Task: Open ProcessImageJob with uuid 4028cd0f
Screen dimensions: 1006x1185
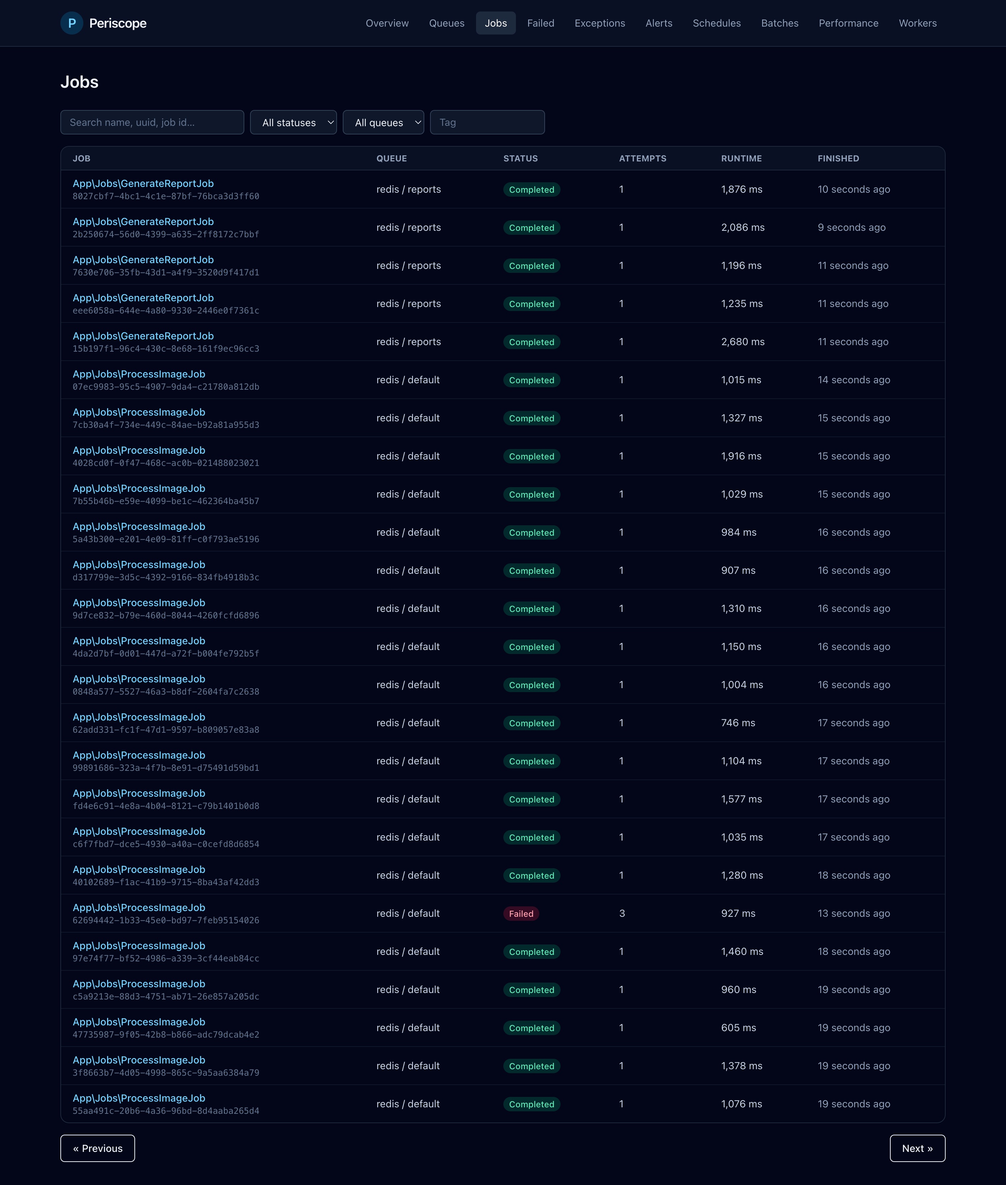Action: point(139,450)
